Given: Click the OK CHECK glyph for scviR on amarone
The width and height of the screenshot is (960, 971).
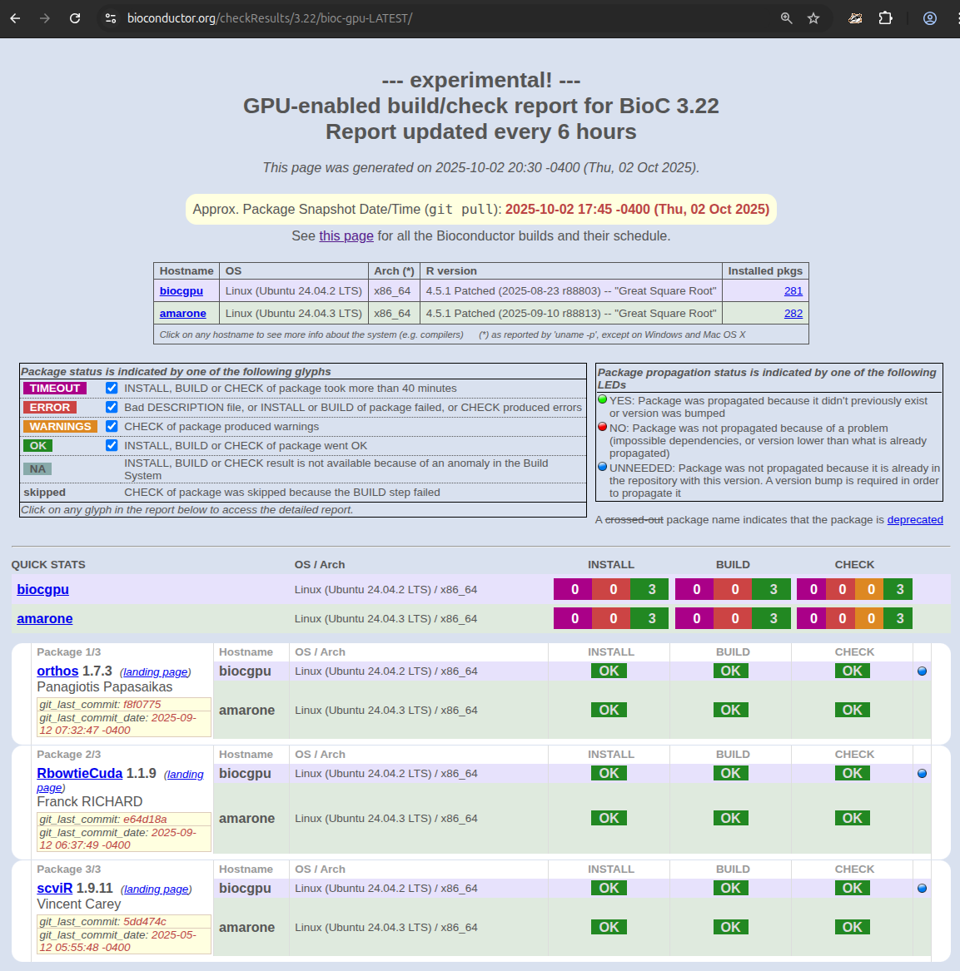Looking at the screenshot, I should click(852, 927).
